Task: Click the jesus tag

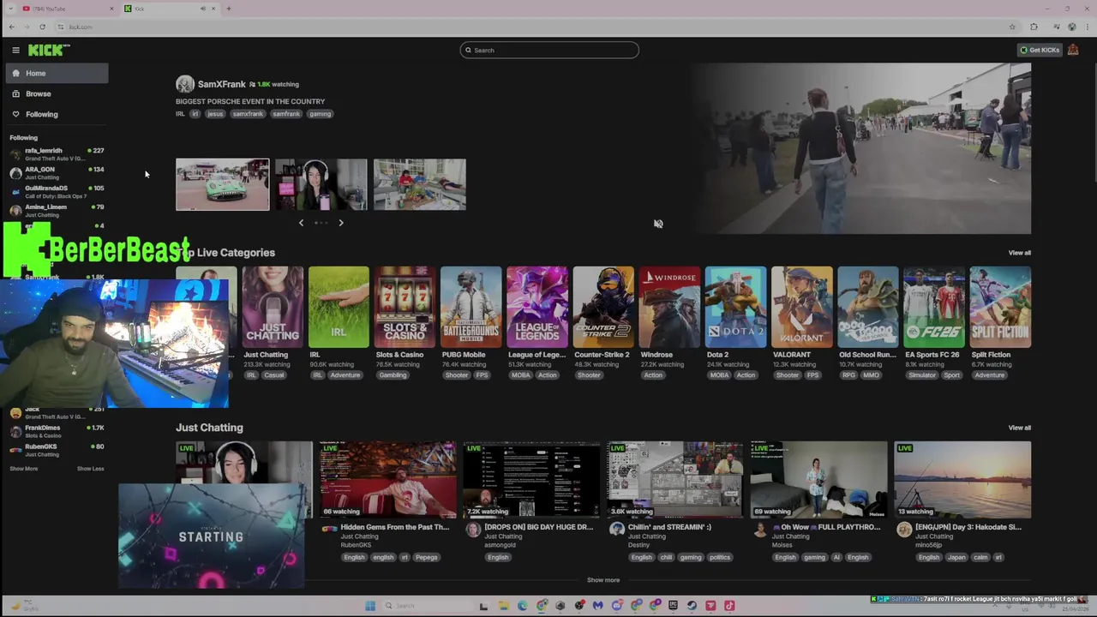Action: [x=215, y=114]
